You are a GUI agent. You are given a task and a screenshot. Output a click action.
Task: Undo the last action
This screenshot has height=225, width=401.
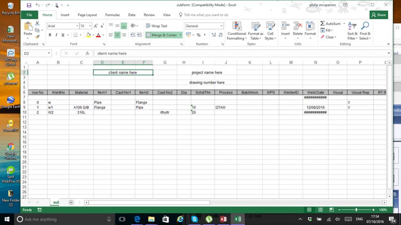(37, 5)
